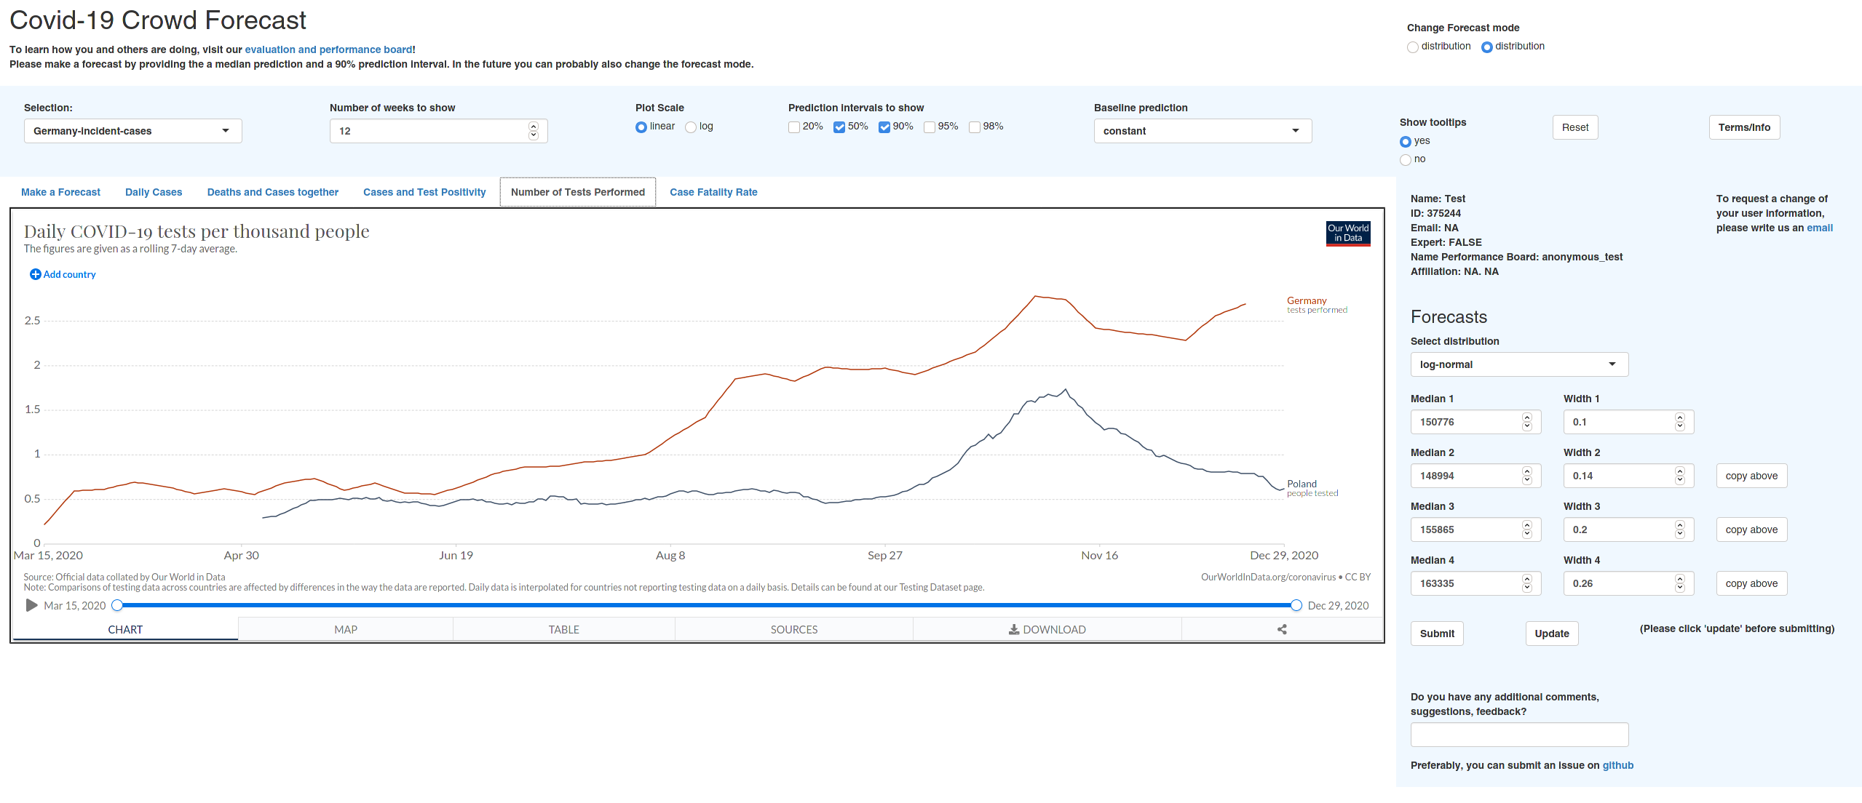Click the Update button

click(1551, 634)
